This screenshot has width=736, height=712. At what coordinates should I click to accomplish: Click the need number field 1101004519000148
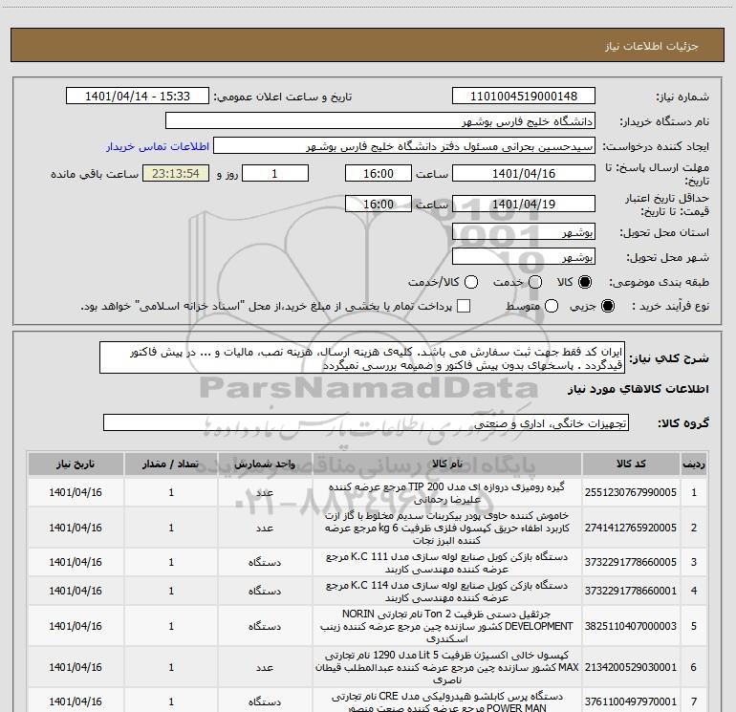tap(524, 97)
